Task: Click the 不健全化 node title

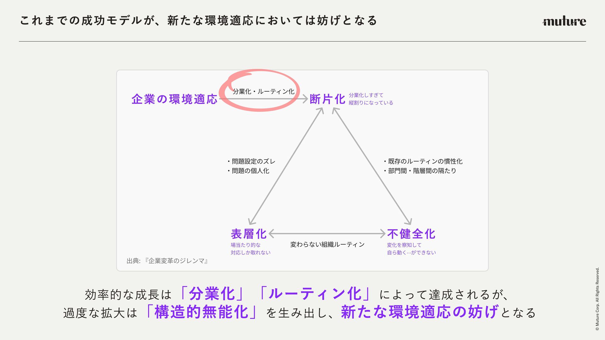Action: pyautogui.click(x=411, y=234)
